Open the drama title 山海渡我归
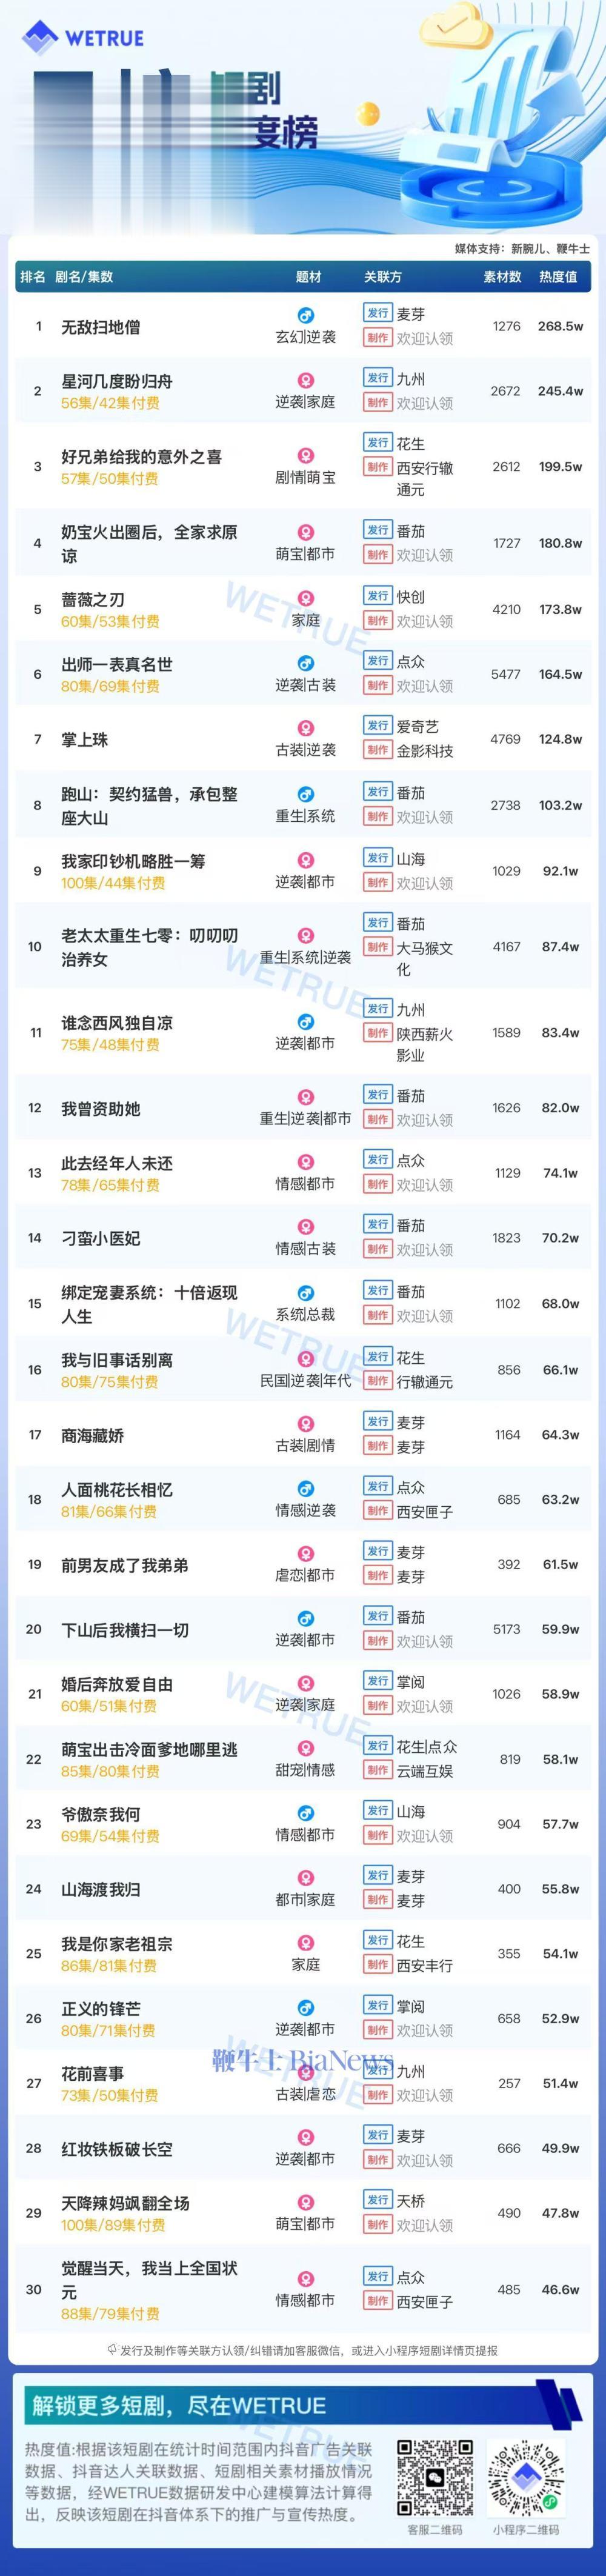This screenshot has width=606, height=2576. click(100, 1889)
